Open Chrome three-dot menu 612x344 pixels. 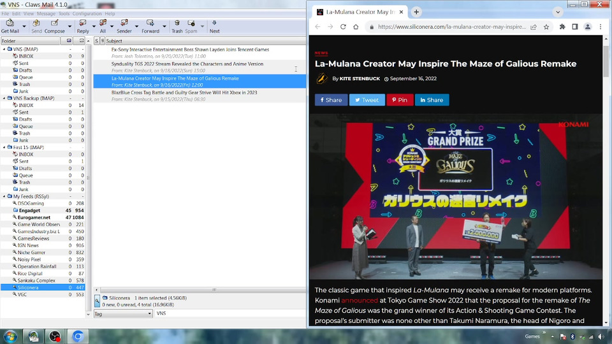[601, 27]
